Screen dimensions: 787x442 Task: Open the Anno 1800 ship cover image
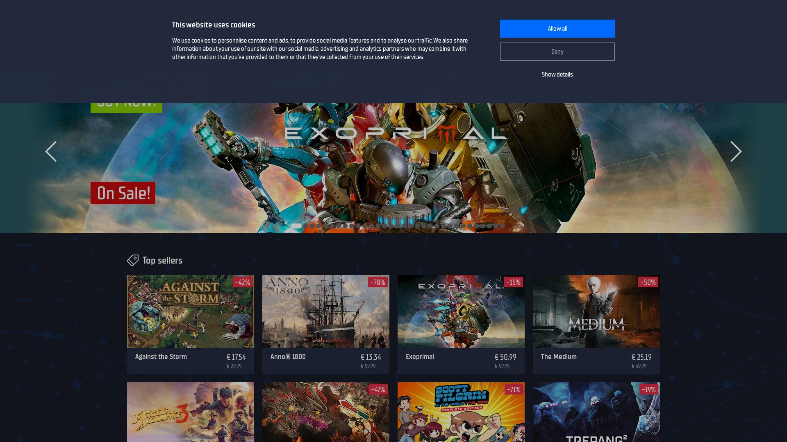326,311
